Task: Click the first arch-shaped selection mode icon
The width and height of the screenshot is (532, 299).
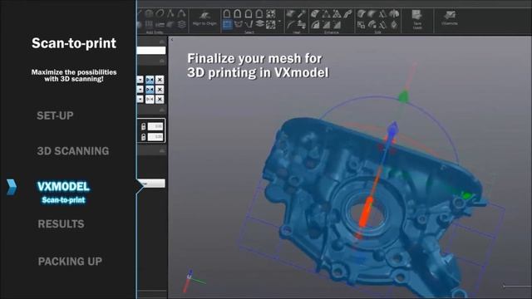Action: click(x=227, y=14)
